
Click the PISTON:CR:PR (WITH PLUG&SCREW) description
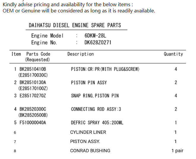(105, 69)
